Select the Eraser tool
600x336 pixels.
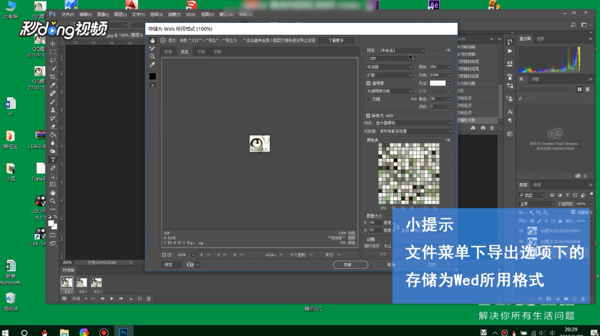pos(53,127)
